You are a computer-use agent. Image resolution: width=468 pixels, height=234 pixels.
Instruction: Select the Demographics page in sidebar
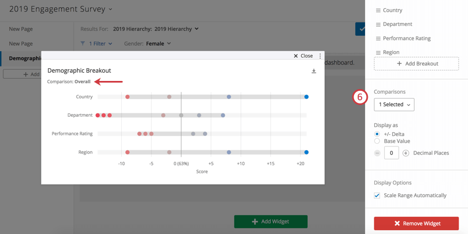click(20, 58)
